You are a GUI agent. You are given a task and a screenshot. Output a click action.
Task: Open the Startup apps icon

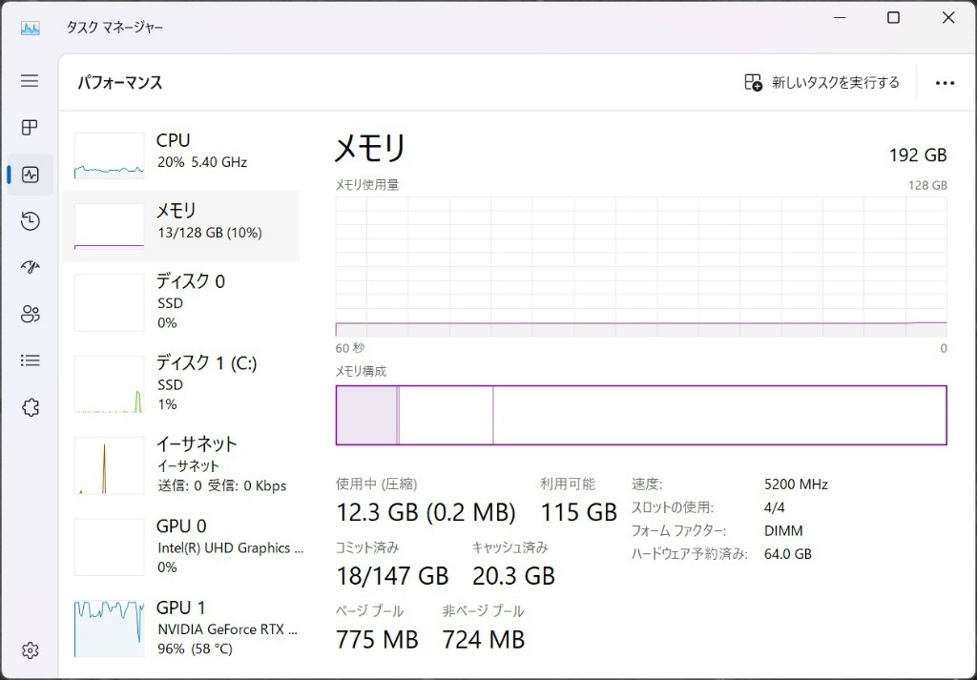point(30,267)
